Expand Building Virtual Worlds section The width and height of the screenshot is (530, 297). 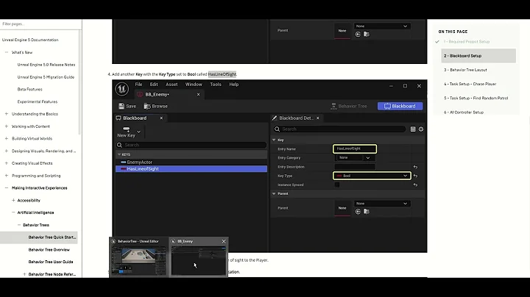click(x=7, y=138)
